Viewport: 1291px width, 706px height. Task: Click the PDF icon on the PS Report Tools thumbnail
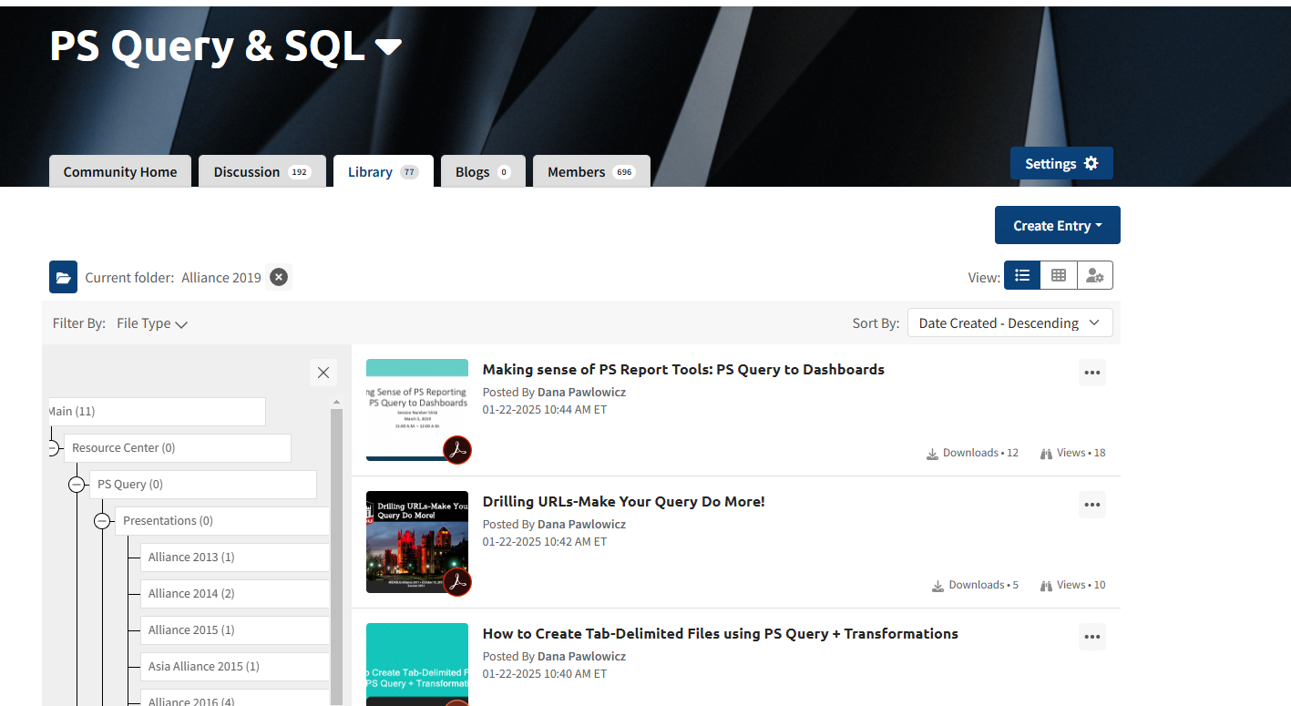pyautogui.click(x=457, y=450)
